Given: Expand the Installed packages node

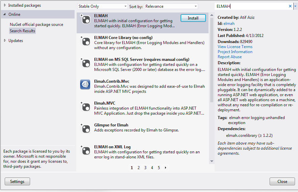Looking at the screenshot, I should pos(5,5).
